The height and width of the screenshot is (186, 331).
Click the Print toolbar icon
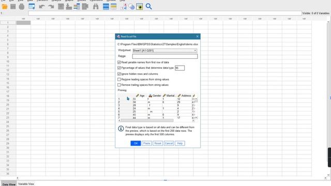coord(22,7)
